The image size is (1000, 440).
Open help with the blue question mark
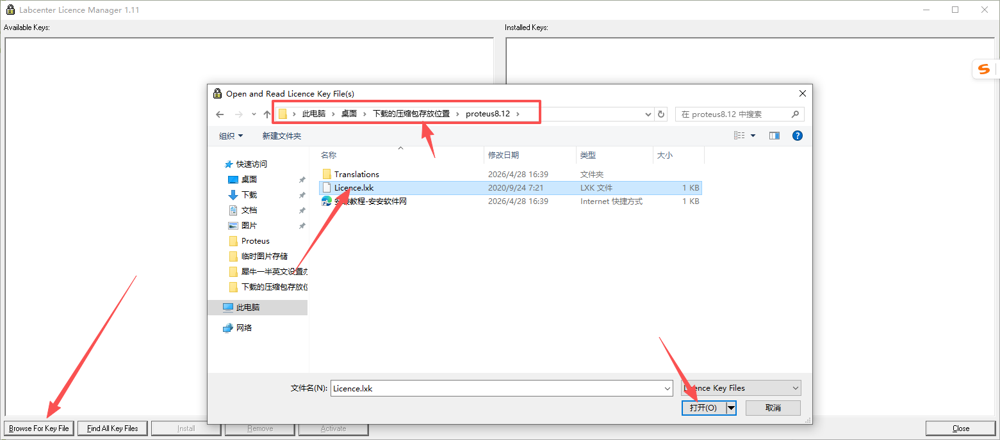click(798, 136)
